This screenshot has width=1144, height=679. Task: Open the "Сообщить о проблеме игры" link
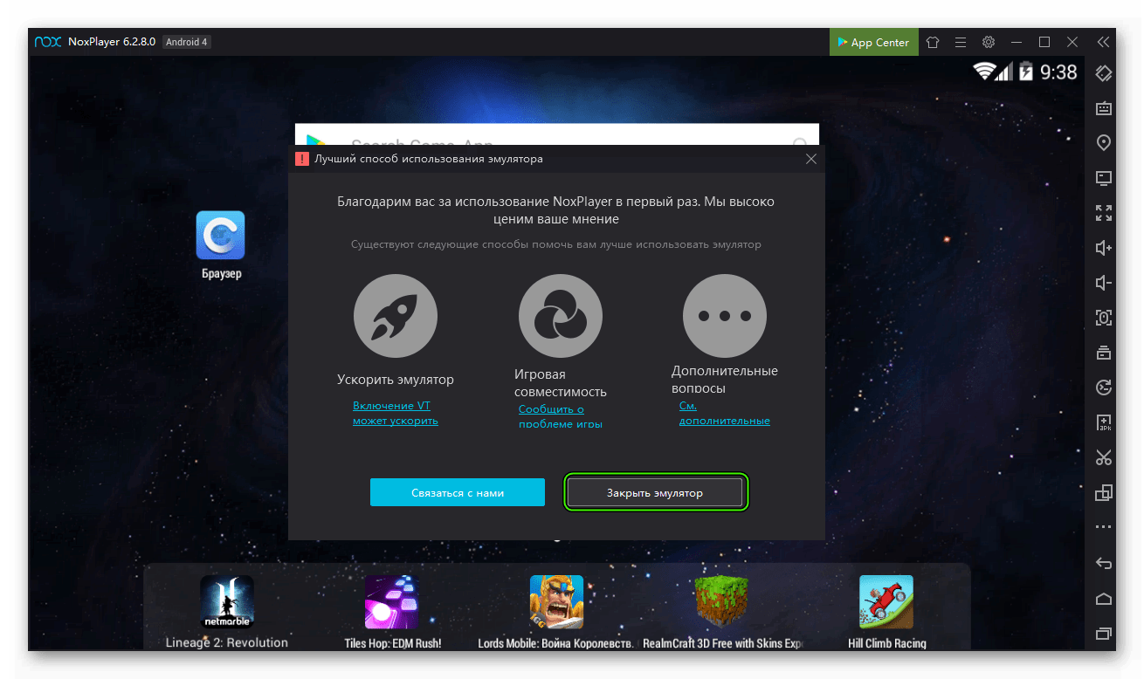(x=561, y=415)
